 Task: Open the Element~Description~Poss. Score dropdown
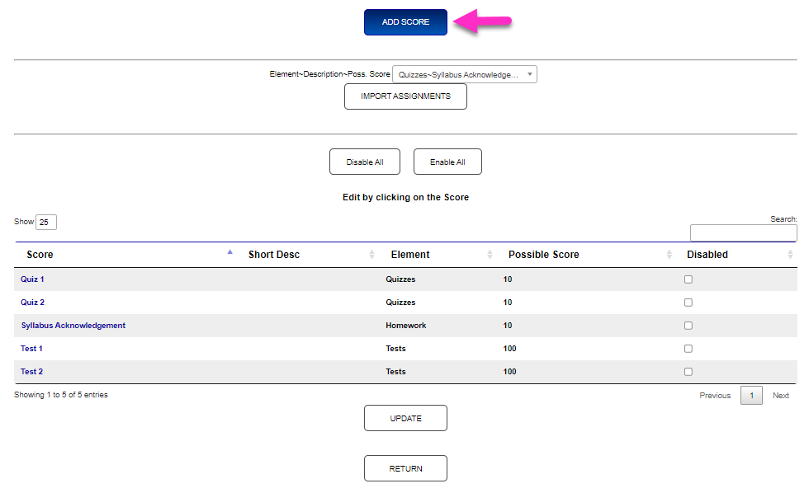pyautogui.click(x=464, y=73)
